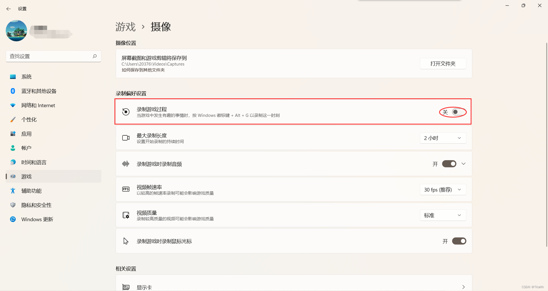Click the audio waveform icon beside 录制游戏时录制音频
Viewport: 548px width, 291px height.
tap(126, 164)
